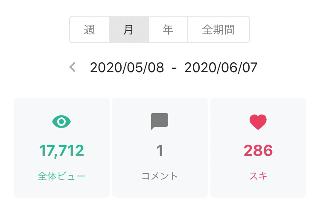Open the comments stats card
The height and width of the screenshot is (207, 320).
pos(160,188)
